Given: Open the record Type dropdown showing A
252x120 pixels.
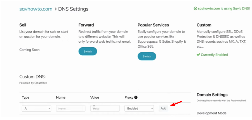Looking at the screenshot, I should (x=36, y=108).
